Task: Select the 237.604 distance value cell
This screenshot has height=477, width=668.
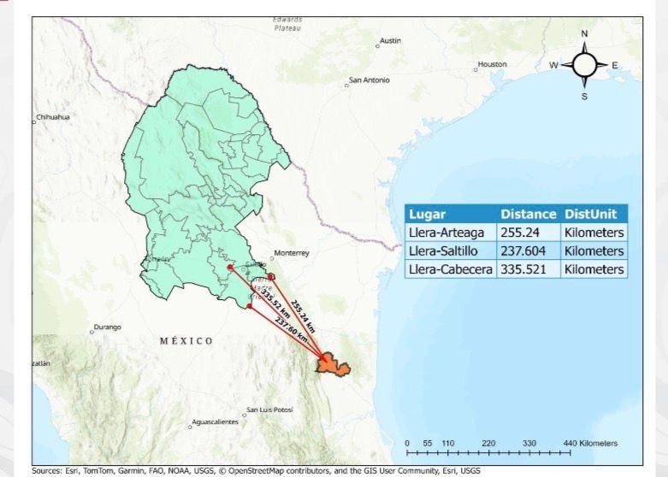Action: click(528, 250)
